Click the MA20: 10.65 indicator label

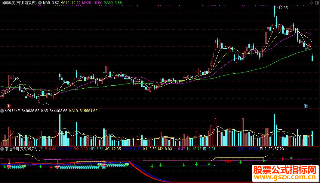coord(92,3)
